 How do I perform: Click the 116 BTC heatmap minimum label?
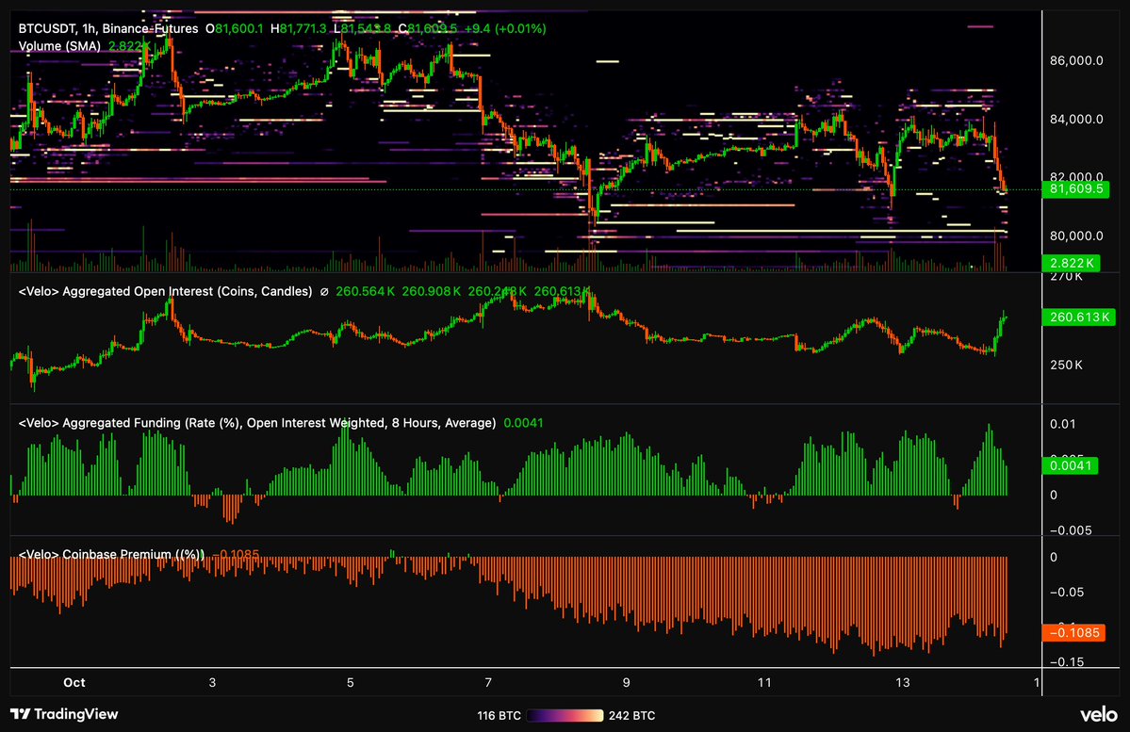pos(499,715)
